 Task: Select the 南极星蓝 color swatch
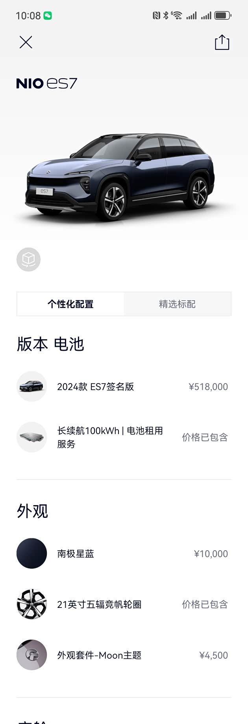pyautogui.click(x=31, y=553)
